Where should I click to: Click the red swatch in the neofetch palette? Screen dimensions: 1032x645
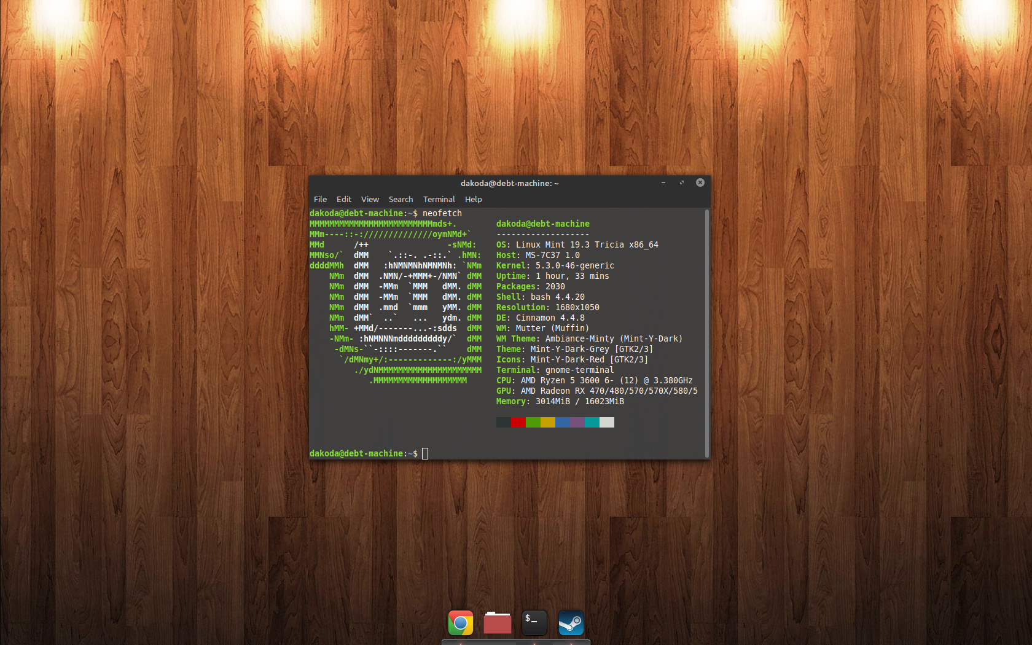(518, 422)
